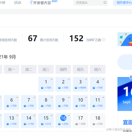
Task: Click the 周四 weekday header
Action: (x=63, y=69)
